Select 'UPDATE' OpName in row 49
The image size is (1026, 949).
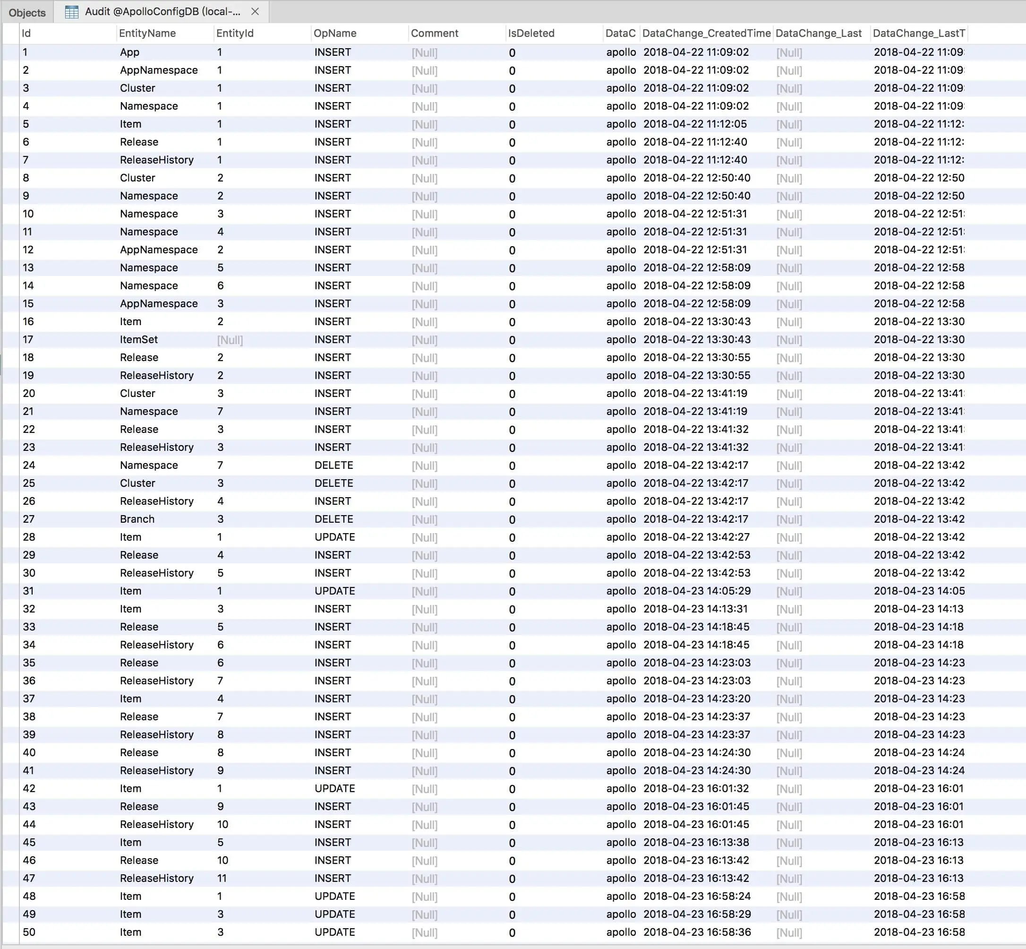tap(334, 914)
